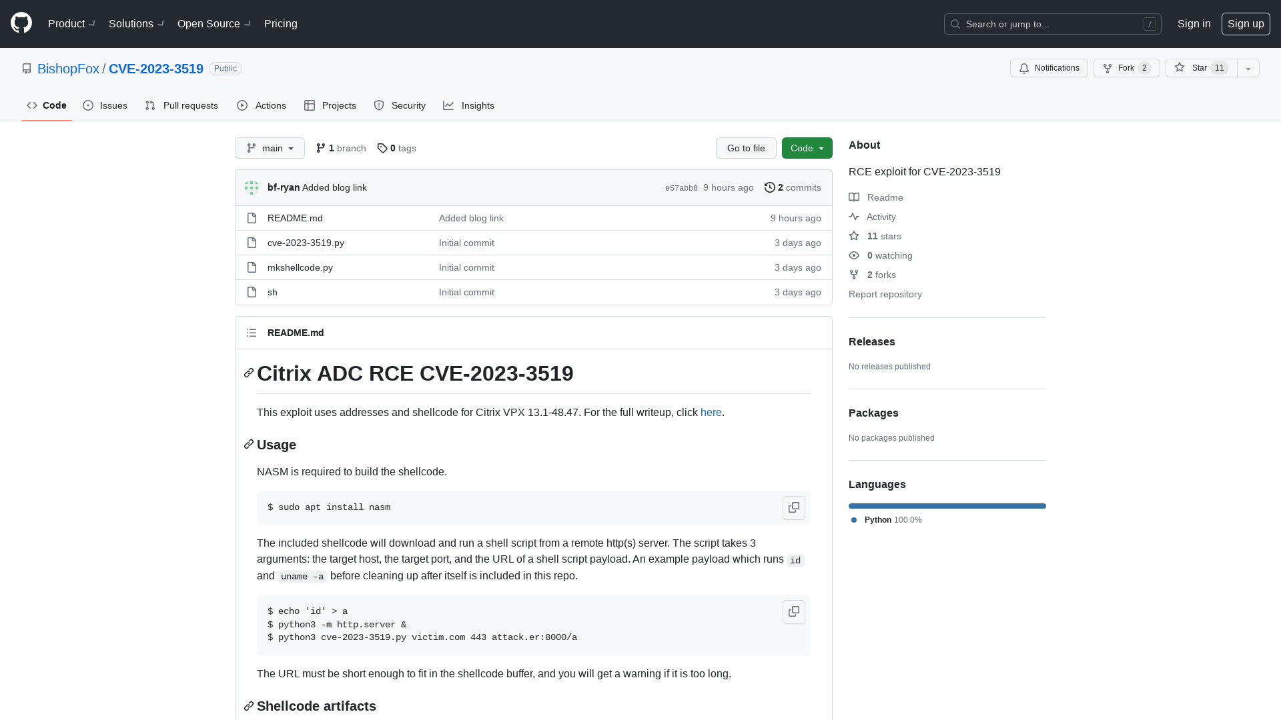Open the BishopFox owner link
Image resolution: width=1281 pixels, height=720 pixels.
click(68, 69)
